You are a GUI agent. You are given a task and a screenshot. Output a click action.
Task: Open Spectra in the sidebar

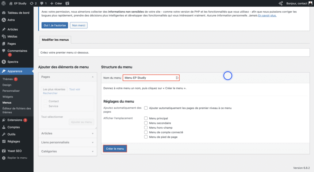[x=13, y=62]
